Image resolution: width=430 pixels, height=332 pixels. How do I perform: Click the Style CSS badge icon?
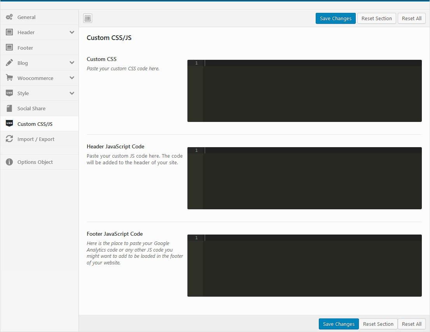pos(9,93)
